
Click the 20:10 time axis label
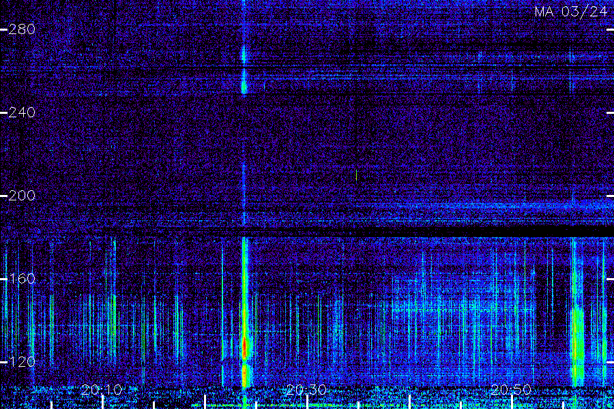[102, 390]
